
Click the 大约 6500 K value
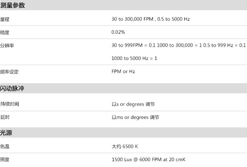[125, 147]
